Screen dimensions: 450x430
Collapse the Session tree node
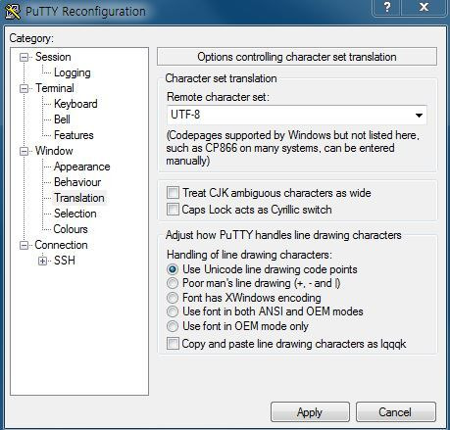[24, 58]
